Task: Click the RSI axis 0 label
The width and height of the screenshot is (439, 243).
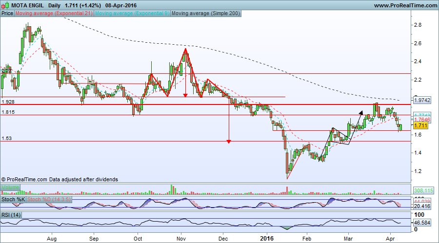Action: point(416,229)
